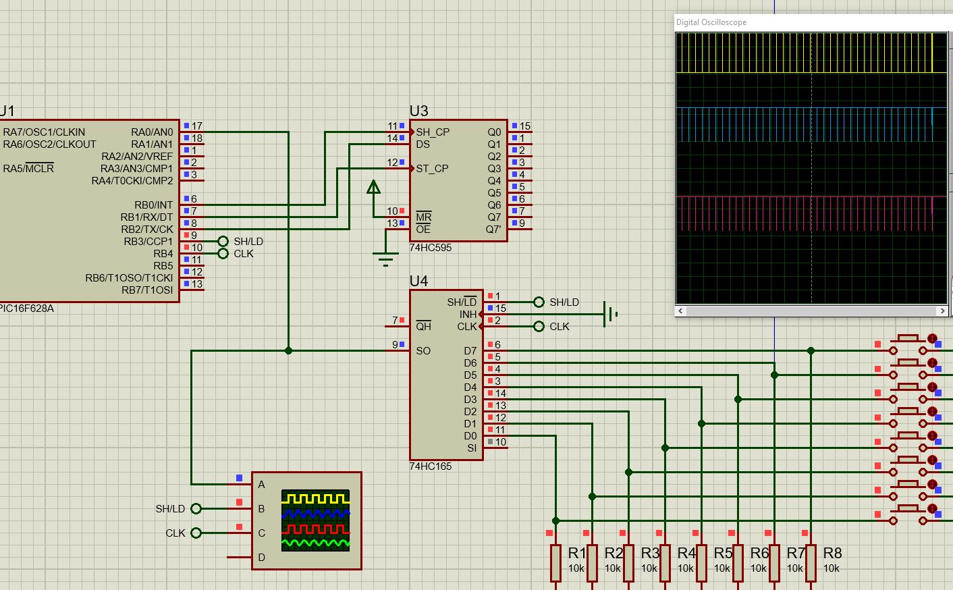Click the oscilloscope horizontal scrollbar track
This screenshot has width=953, height=590.
click(811, 311)
